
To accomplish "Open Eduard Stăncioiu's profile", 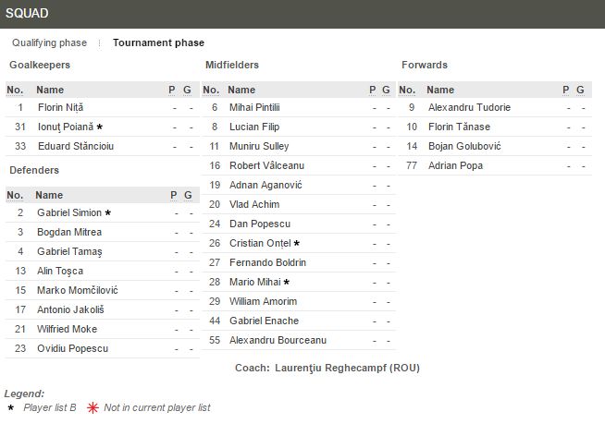I will tap(75, 146).
